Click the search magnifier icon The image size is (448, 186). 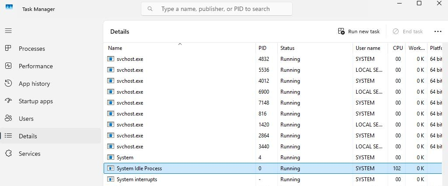tap(150, 9)
